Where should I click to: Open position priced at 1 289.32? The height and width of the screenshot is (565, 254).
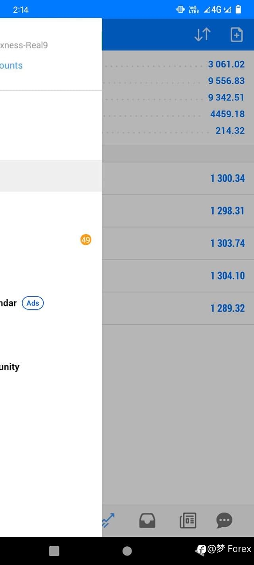(x=178, y=308)
